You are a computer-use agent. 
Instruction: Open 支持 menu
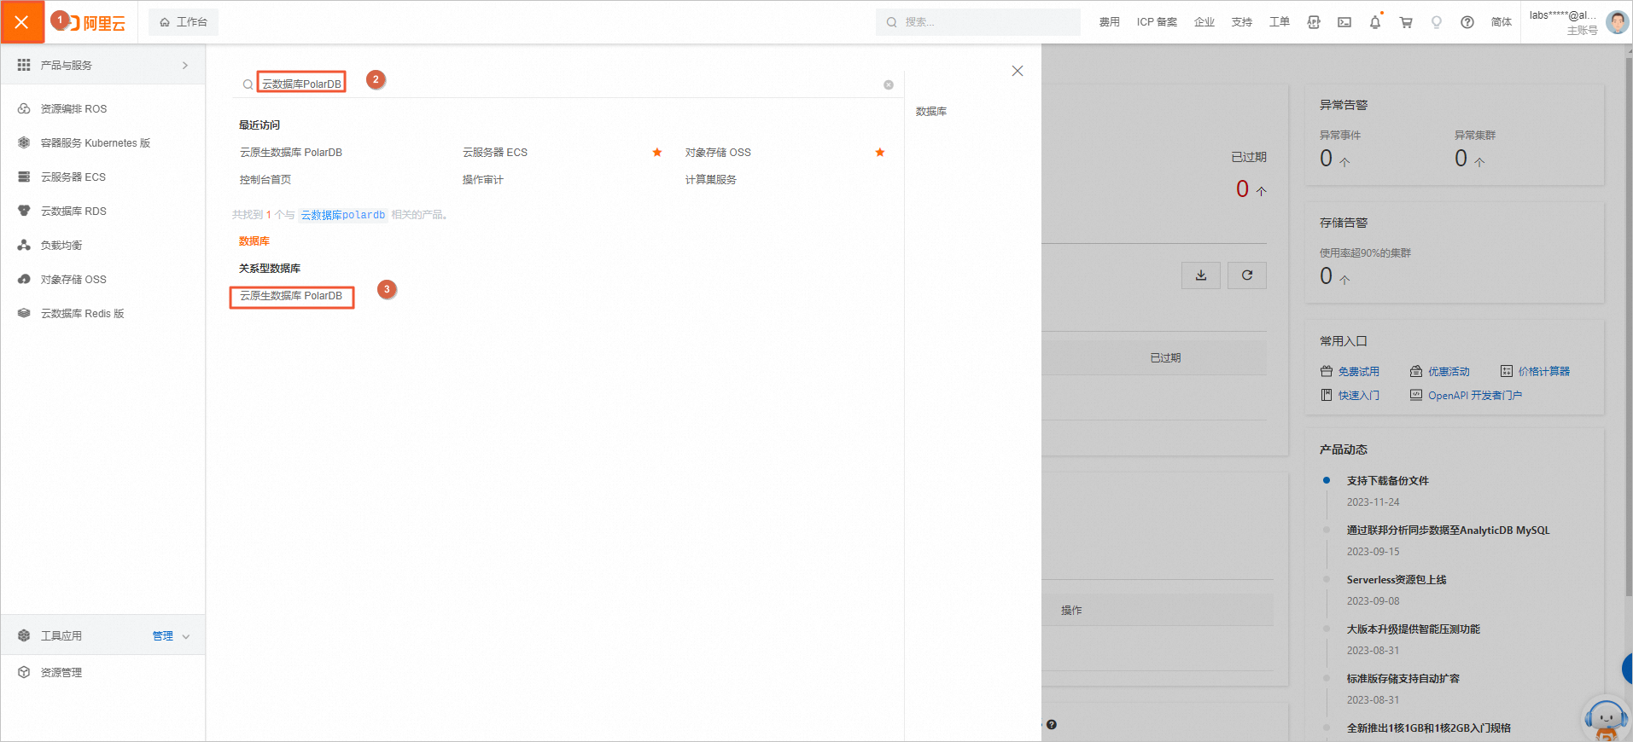coord(1242,22)
